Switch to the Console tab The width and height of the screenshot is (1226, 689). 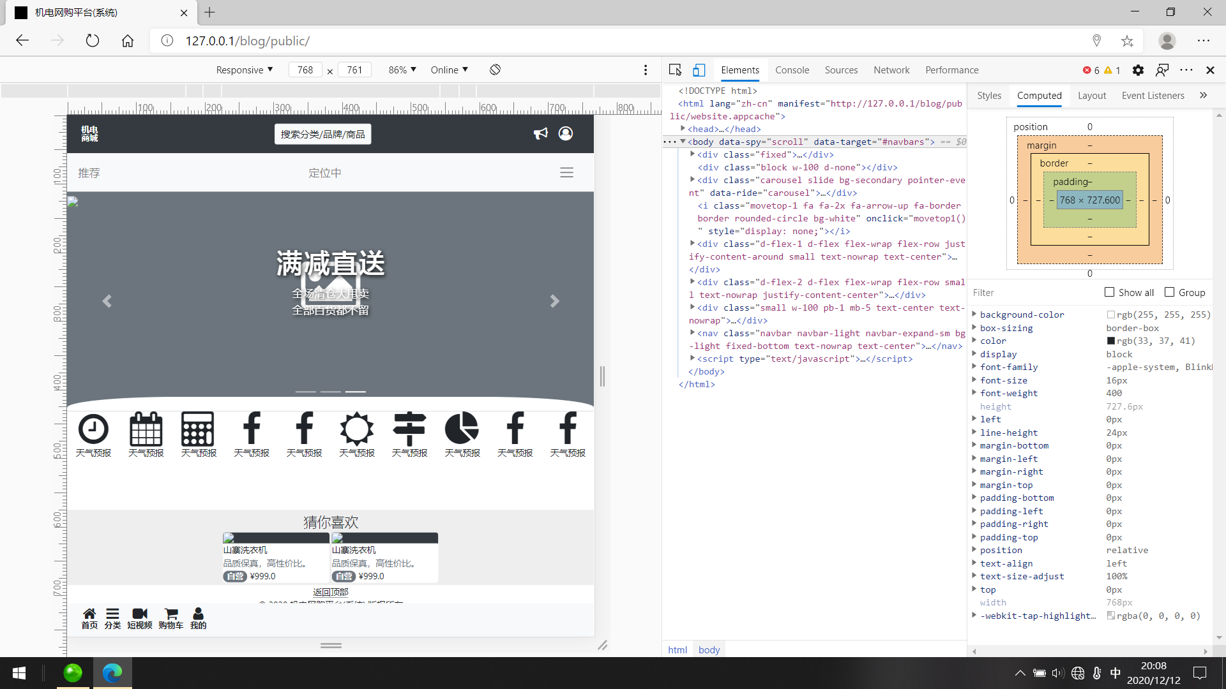pos(792,70)
